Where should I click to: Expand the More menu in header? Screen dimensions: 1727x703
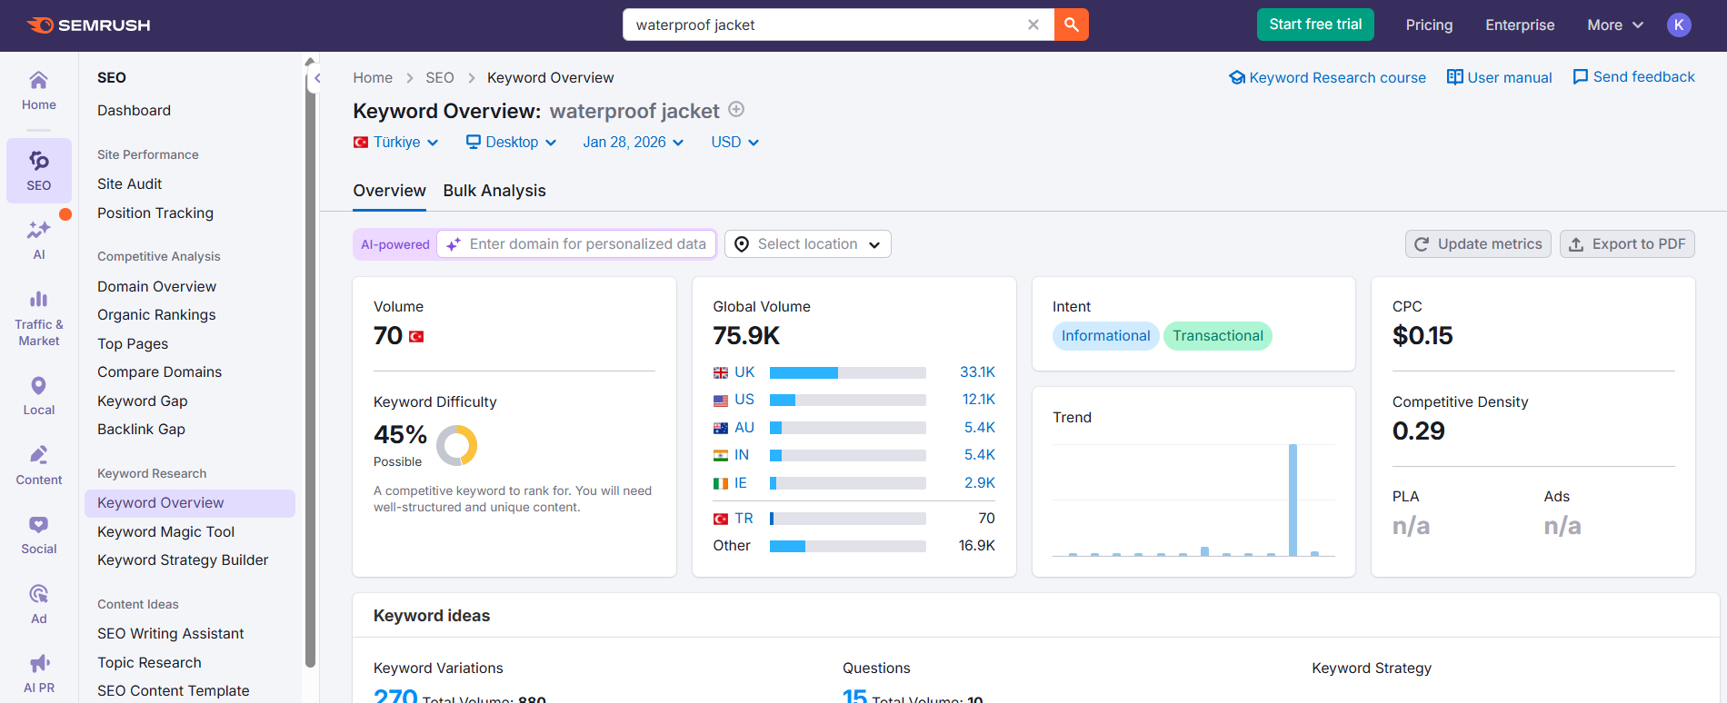(1615, 25)
